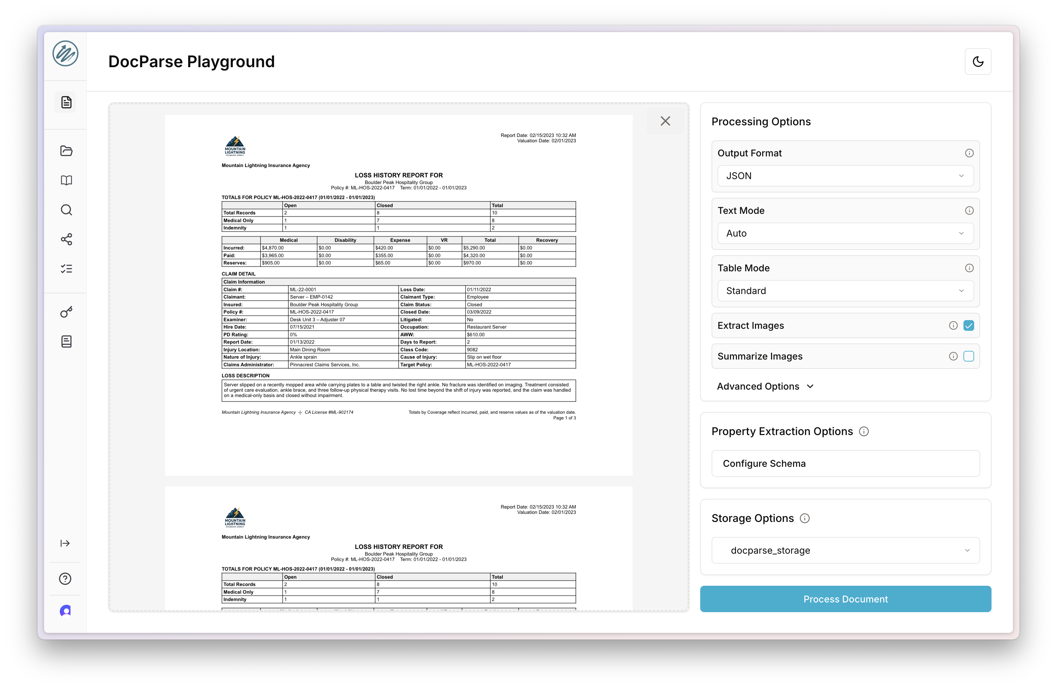This screenshot has width=1057, height=689.
Task: Enable the Summarize Images checkbox
Action: (968, 356)
